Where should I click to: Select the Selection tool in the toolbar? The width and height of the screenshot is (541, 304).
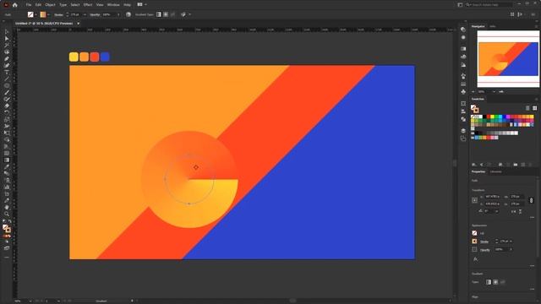coord(7,32)
